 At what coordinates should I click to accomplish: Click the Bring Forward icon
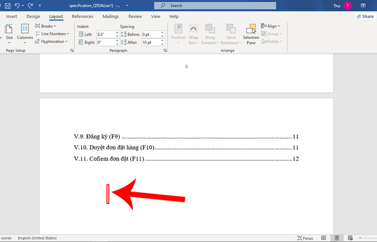coord(210,29)
